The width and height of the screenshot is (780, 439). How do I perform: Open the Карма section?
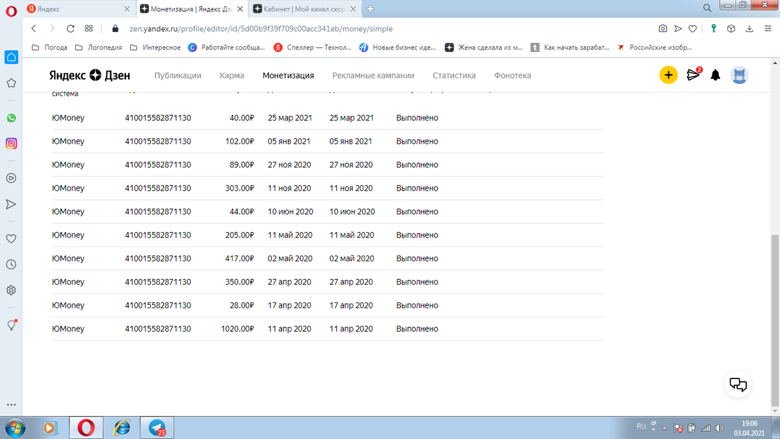pos(232,75)
